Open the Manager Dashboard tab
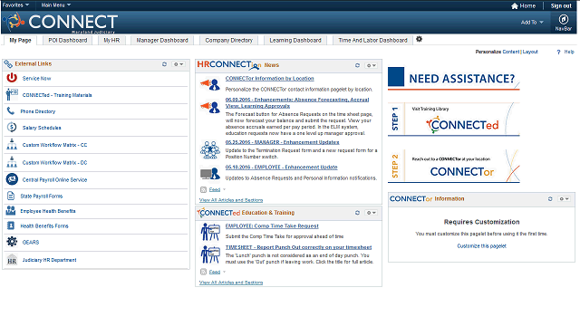This screenshot has width=580, height=326. click(x=162, y=40)
